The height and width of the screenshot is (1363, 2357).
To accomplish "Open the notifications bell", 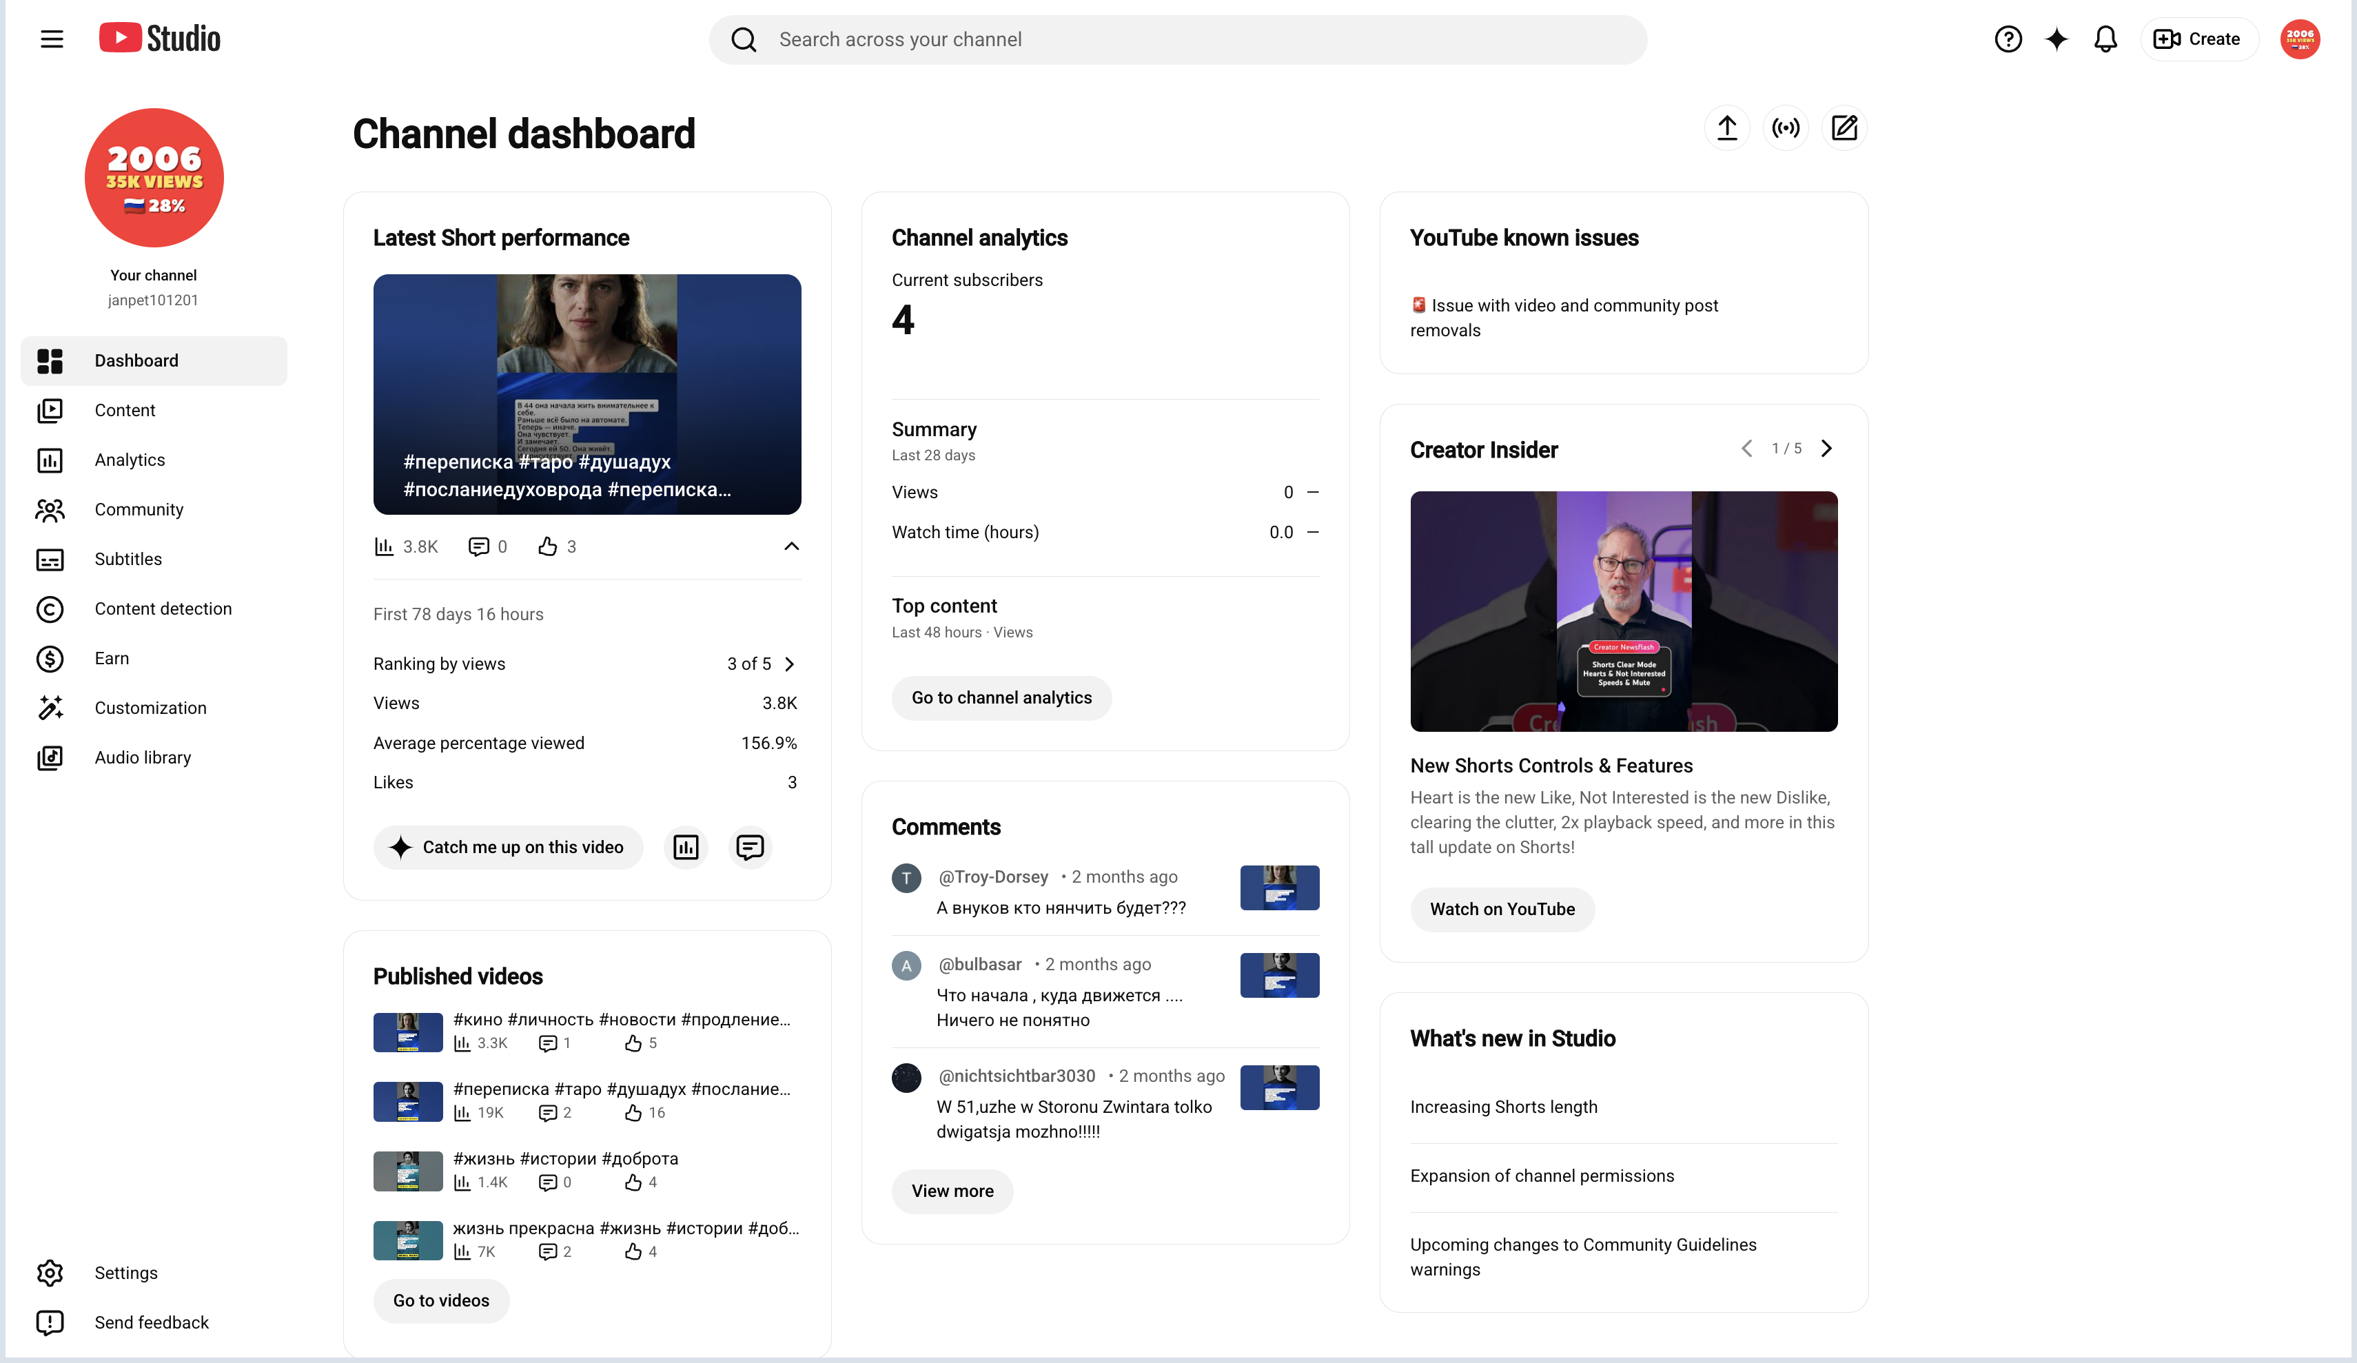I will point(2105,39).
